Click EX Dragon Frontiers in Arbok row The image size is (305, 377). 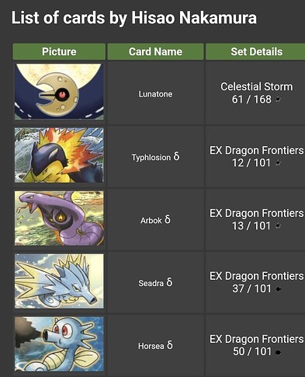tap(256, 213)
